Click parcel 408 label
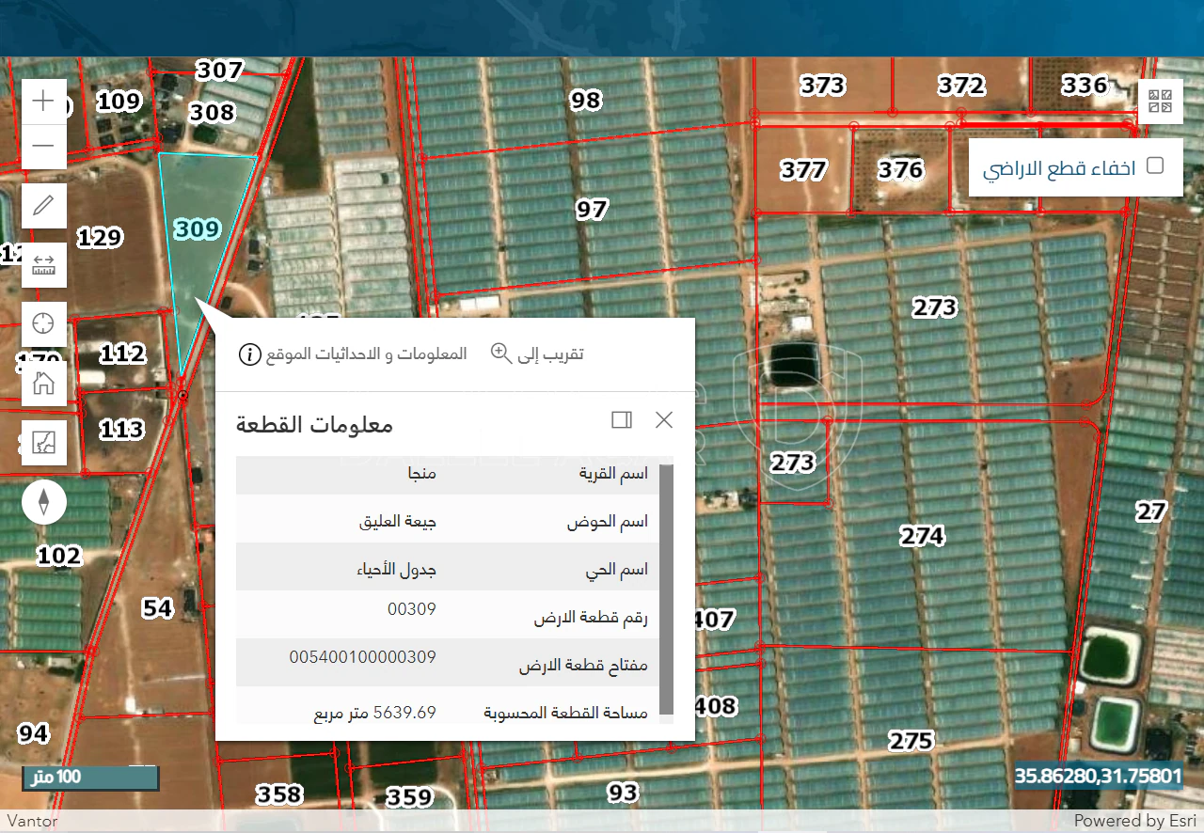 click(715, 706)
